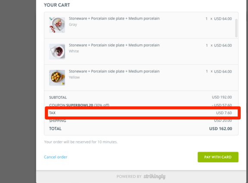Click the TAX row amount USD 7.60
Viewport: 248px width, 183px height.
coord(224,113)
